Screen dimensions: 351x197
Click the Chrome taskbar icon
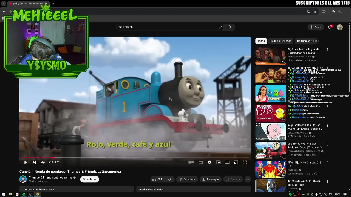[x=38, y=194]
